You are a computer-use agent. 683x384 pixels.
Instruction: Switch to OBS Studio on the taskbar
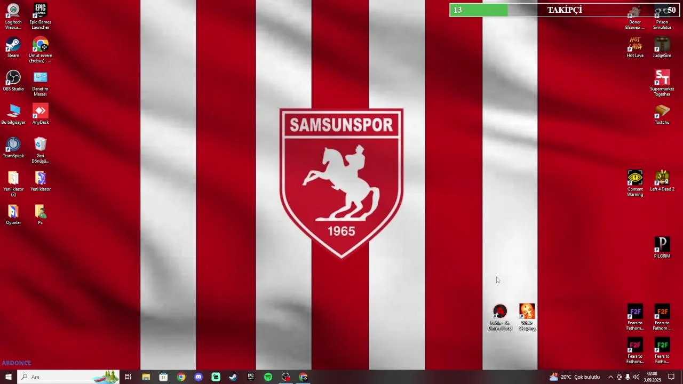(286, 377)
